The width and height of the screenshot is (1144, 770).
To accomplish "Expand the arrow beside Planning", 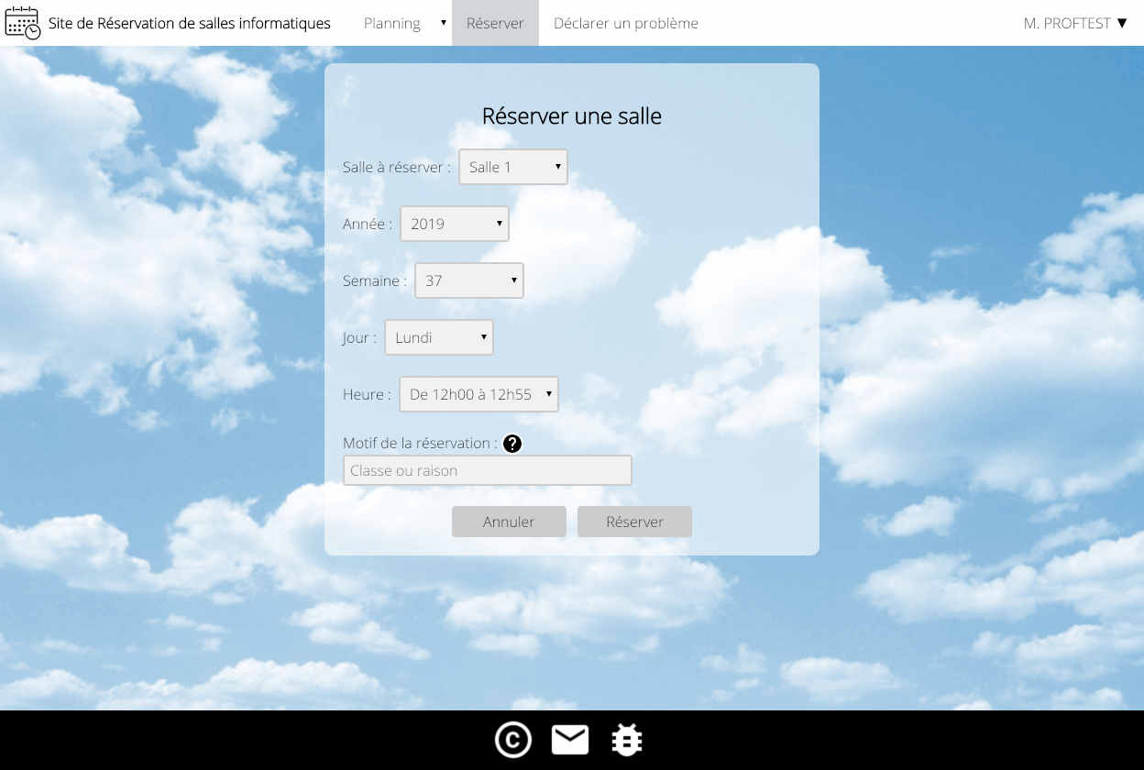I will click(443, 22).
